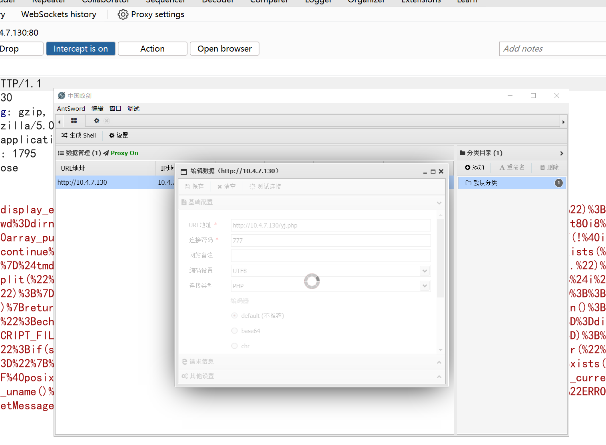Open the Action menu button in Burp
The height and width of the screenshot is (445, 606).
coord(153,49)
